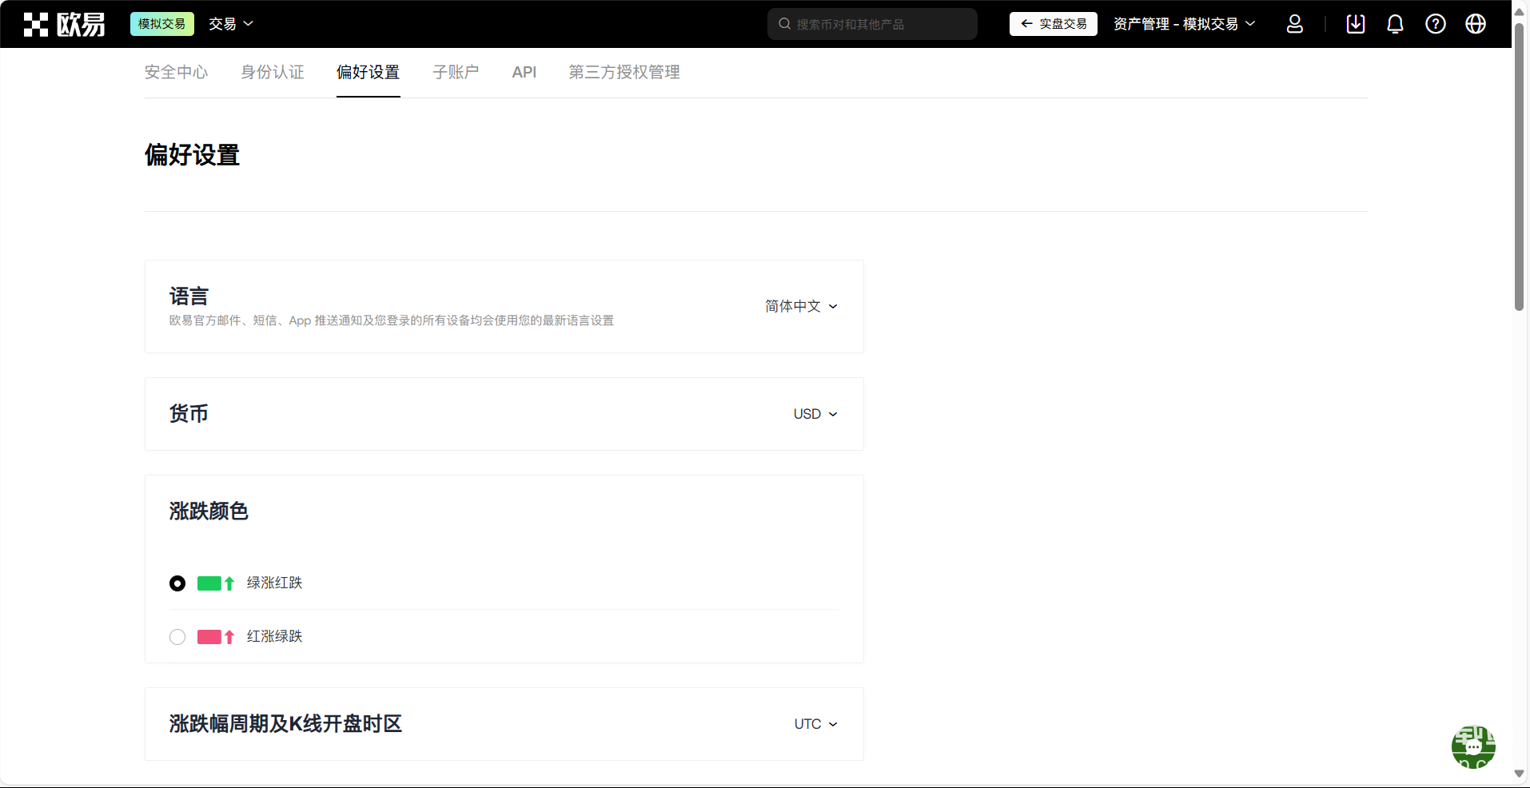
Task: Expand the 简体中文 language dropdown
Action: coord(800,306)
